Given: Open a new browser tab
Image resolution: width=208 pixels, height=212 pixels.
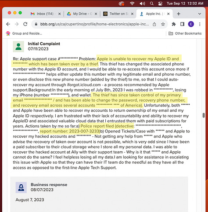Looking at the screenshot, I should coord(179,14).
